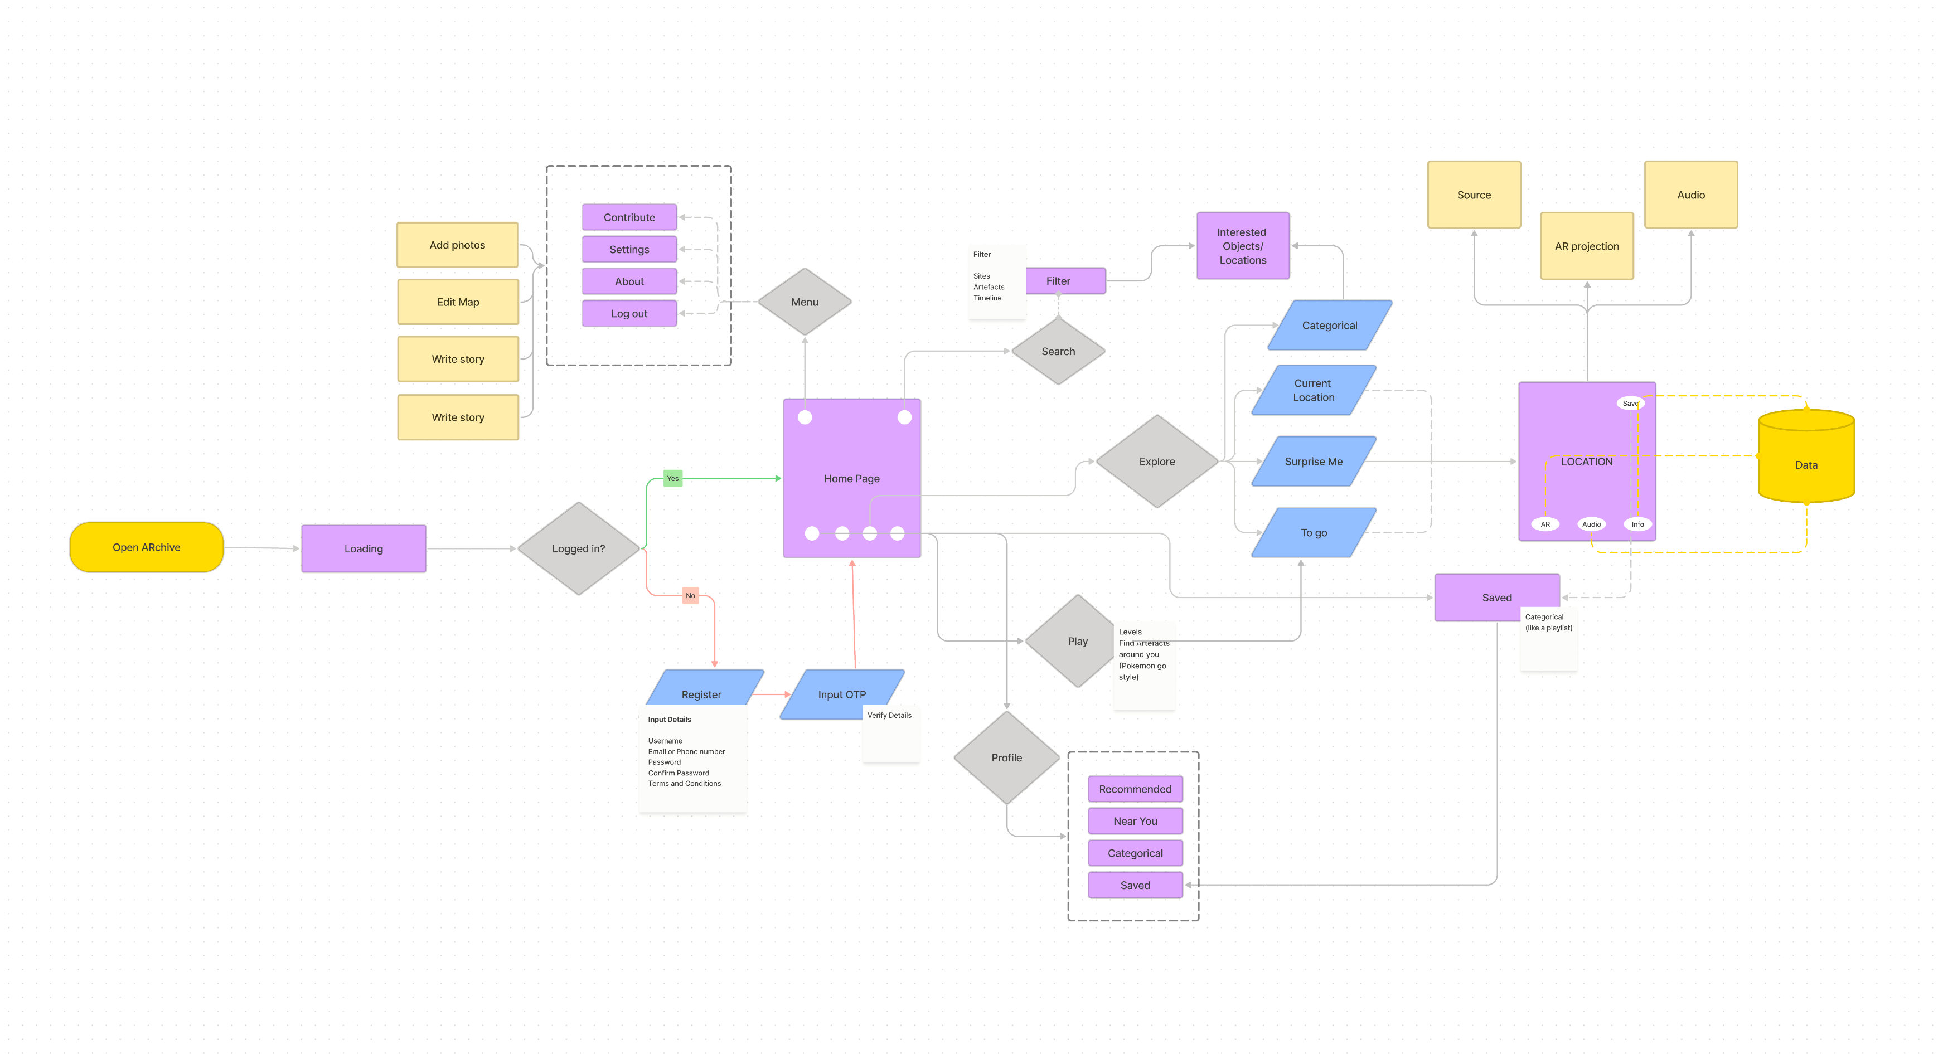Select the Surprise Me parallelogram
The image size is (1943, 1054).
1313,462
